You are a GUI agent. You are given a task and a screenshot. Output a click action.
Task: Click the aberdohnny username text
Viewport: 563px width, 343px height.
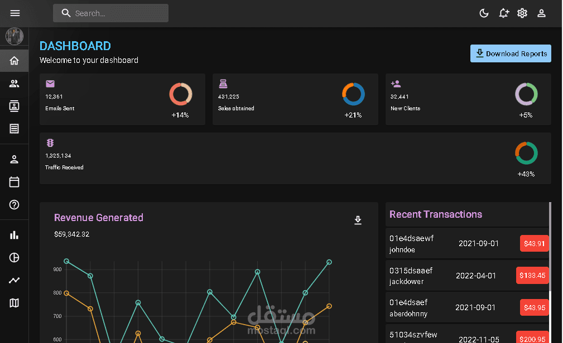click(x=408, y=314)
